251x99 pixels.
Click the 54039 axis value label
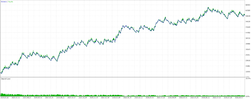[x=248, y=22]
